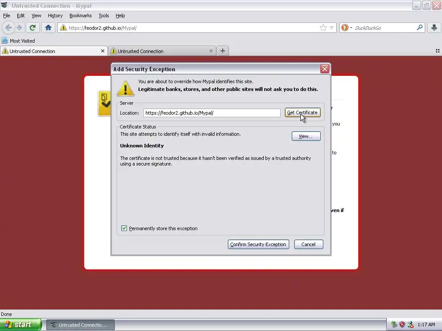
Task: Open the Most Visited bookmarks folder
Action: [18, 41]
